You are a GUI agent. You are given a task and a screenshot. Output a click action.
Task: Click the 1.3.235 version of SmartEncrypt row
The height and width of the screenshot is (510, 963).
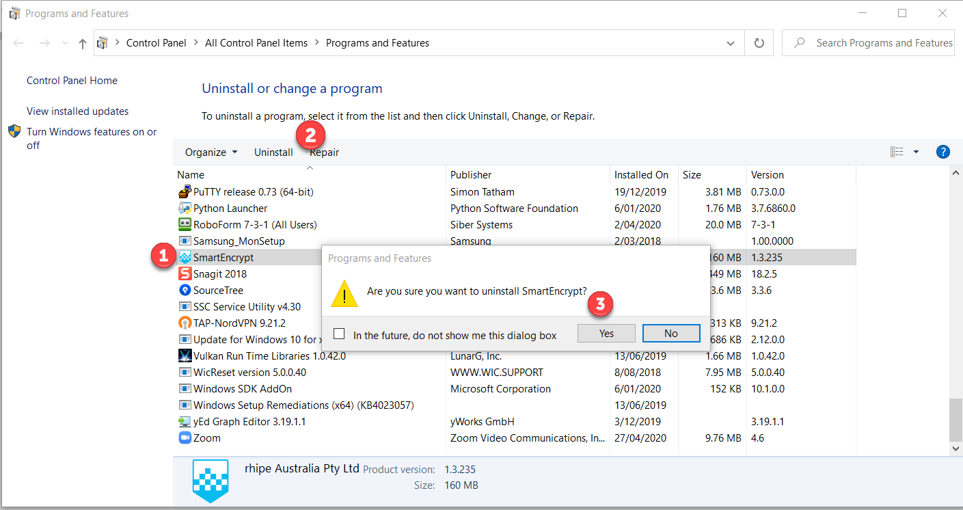[x=767, y=258]
